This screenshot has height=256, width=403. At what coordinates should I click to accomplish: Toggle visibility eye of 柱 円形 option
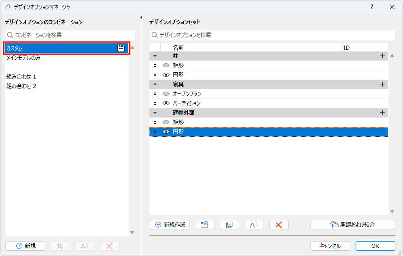point(166,75)
